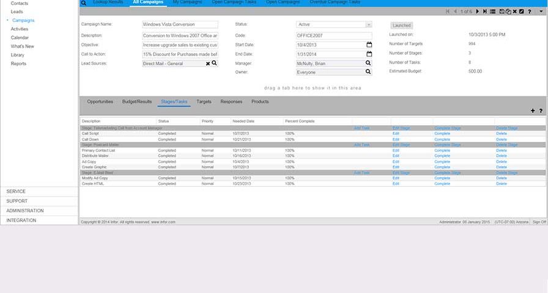This screenshot has width=548, height=293.
Task: Click the Description input field
Action: coord(180,35)
